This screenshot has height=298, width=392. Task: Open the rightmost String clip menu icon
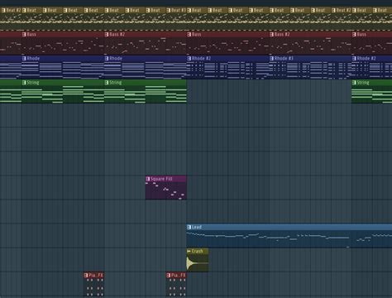click(354, 83)
